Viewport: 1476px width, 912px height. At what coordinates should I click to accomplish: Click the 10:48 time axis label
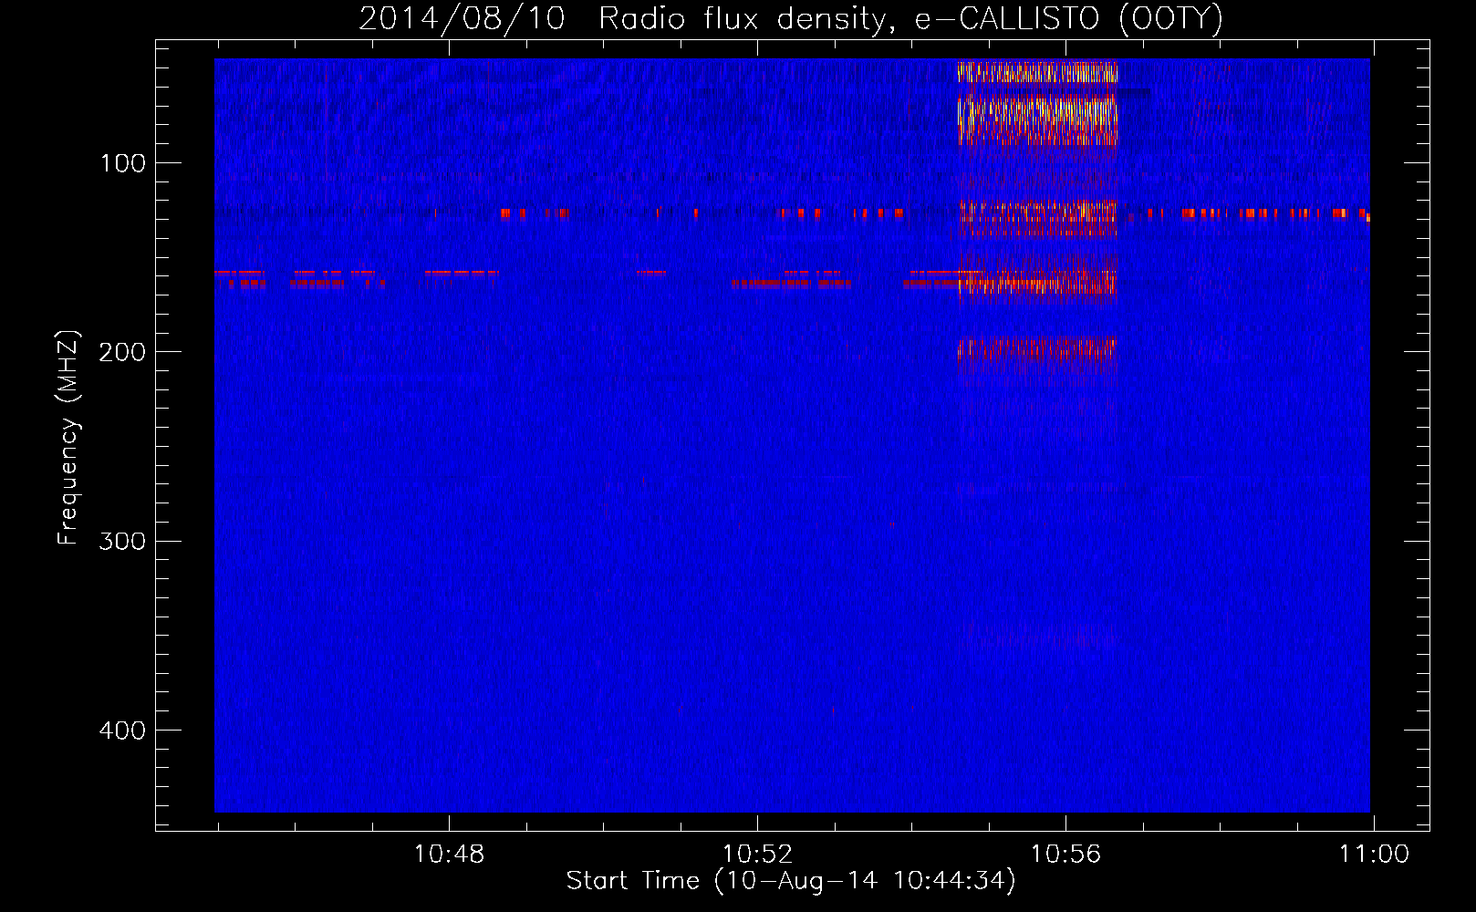(x=450, y=855)
